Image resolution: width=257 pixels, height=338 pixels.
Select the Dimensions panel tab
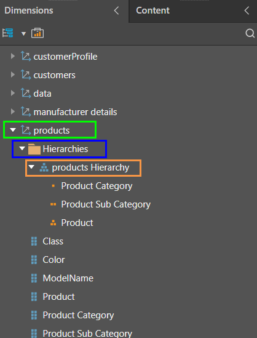pos(29,10)
